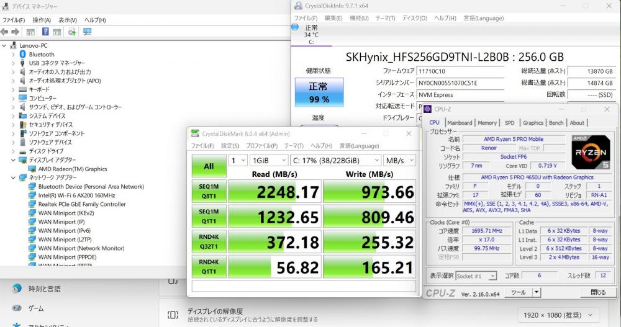
Task: Switch to Mainboard tab in CPU-Z
Action: pos(460,123)
